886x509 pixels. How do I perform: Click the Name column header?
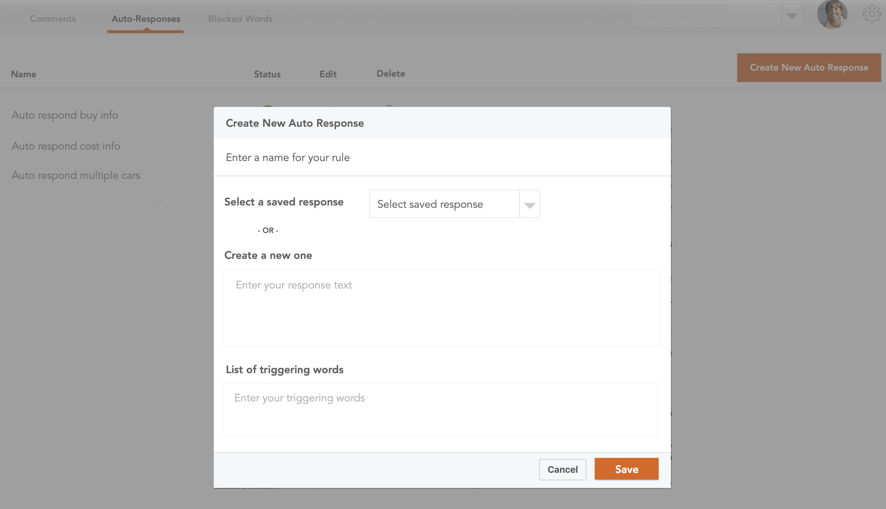point(23,74)
